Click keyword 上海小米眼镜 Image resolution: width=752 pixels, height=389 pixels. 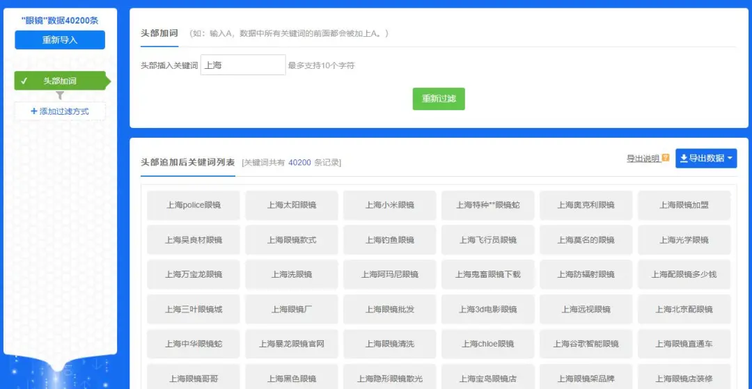390,205
